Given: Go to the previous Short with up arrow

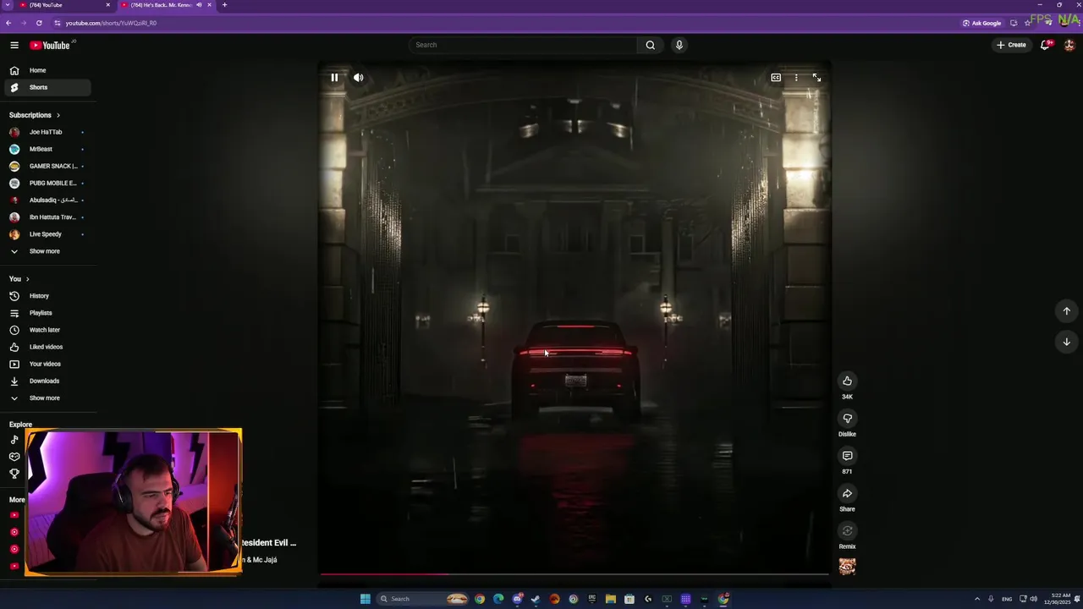Looking at the screenshot, I should point(1066,311).
